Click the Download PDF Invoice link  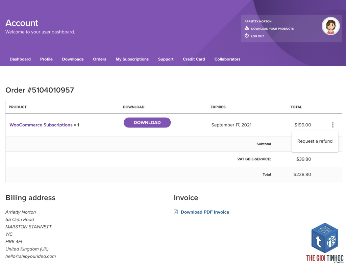coord(205,212)
